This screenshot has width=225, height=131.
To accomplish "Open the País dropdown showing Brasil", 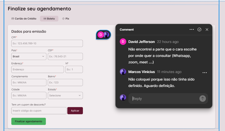I will click(29, 56).
